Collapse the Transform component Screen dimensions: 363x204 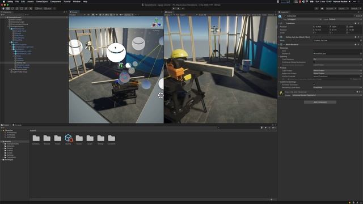click(x=279, y=23)
